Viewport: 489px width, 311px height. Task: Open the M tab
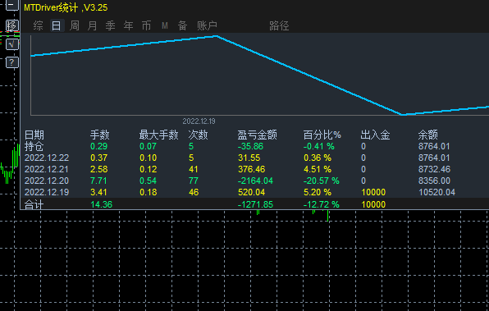[165, 25]
